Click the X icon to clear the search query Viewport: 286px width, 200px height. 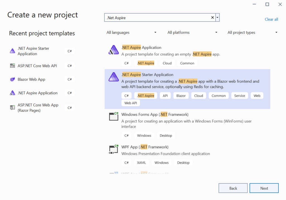click(x=212, y=17)
